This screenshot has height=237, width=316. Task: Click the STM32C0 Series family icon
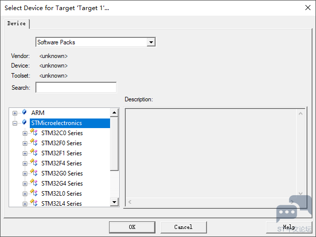[x=34, y=132]
